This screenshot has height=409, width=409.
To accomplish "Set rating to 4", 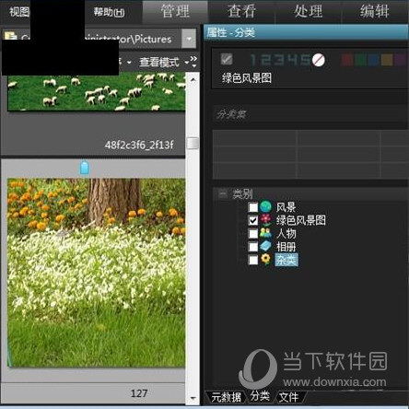I will (292, 60).
